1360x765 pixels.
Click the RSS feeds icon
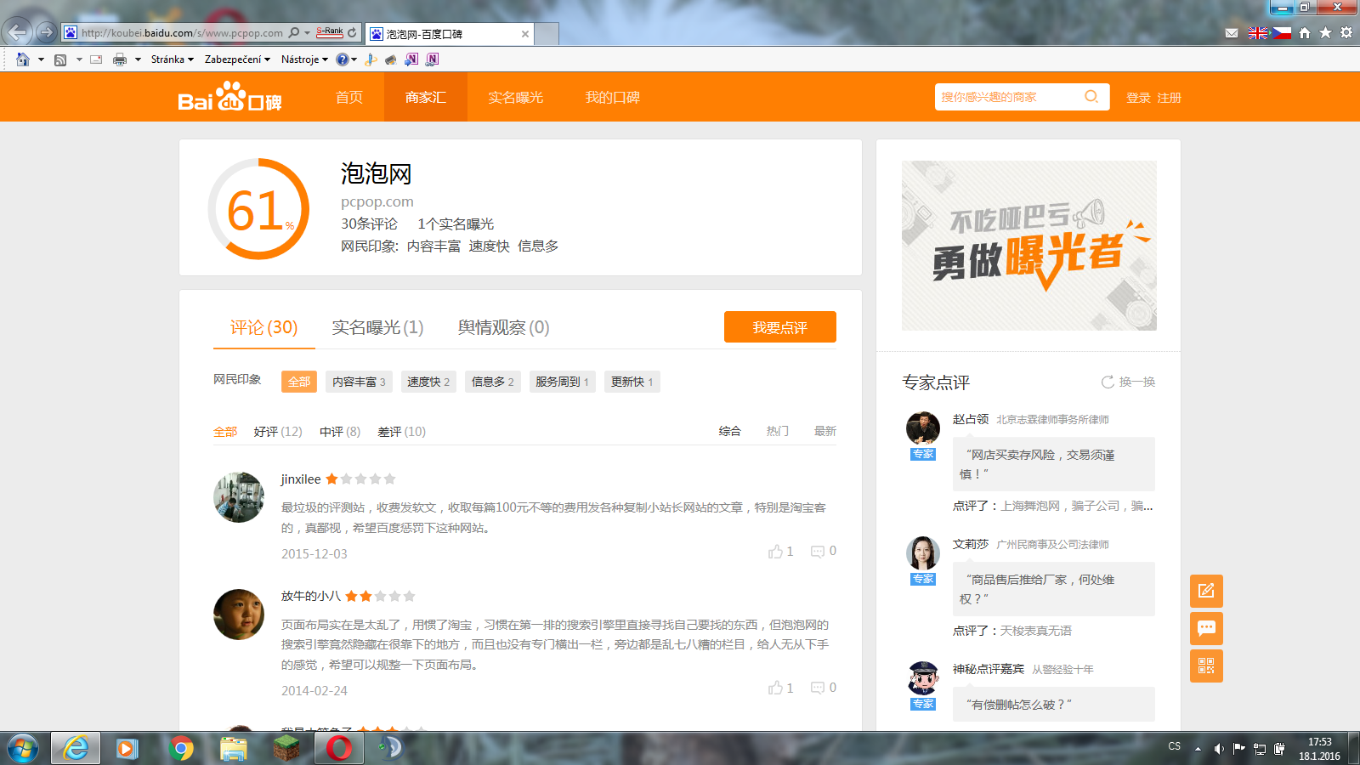(60, 59)
